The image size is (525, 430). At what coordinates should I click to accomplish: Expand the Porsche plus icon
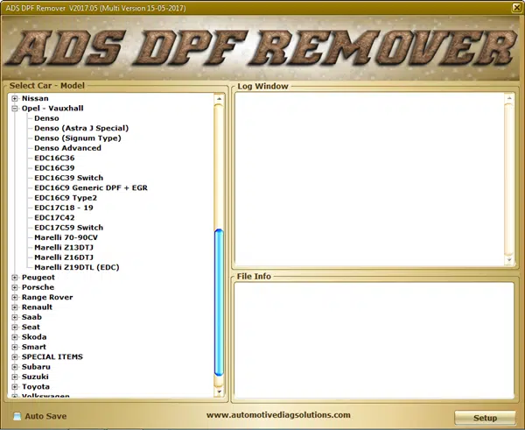(15, 287)
